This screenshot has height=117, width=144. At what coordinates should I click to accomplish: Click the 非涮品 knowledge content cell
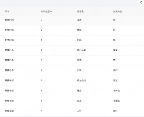pyautogui.click(x=116, y=101)
